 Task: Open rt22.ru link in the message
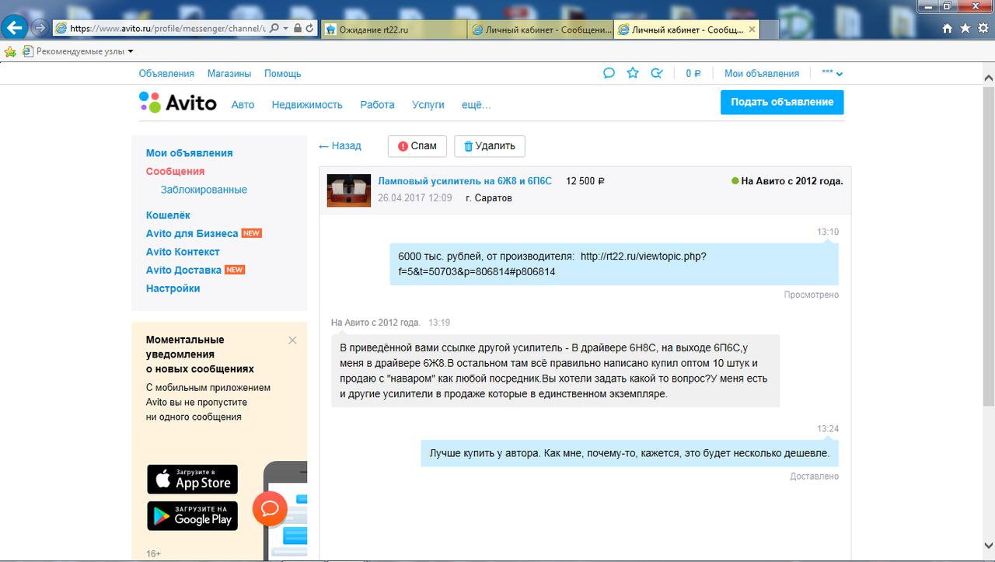point(553,264)
